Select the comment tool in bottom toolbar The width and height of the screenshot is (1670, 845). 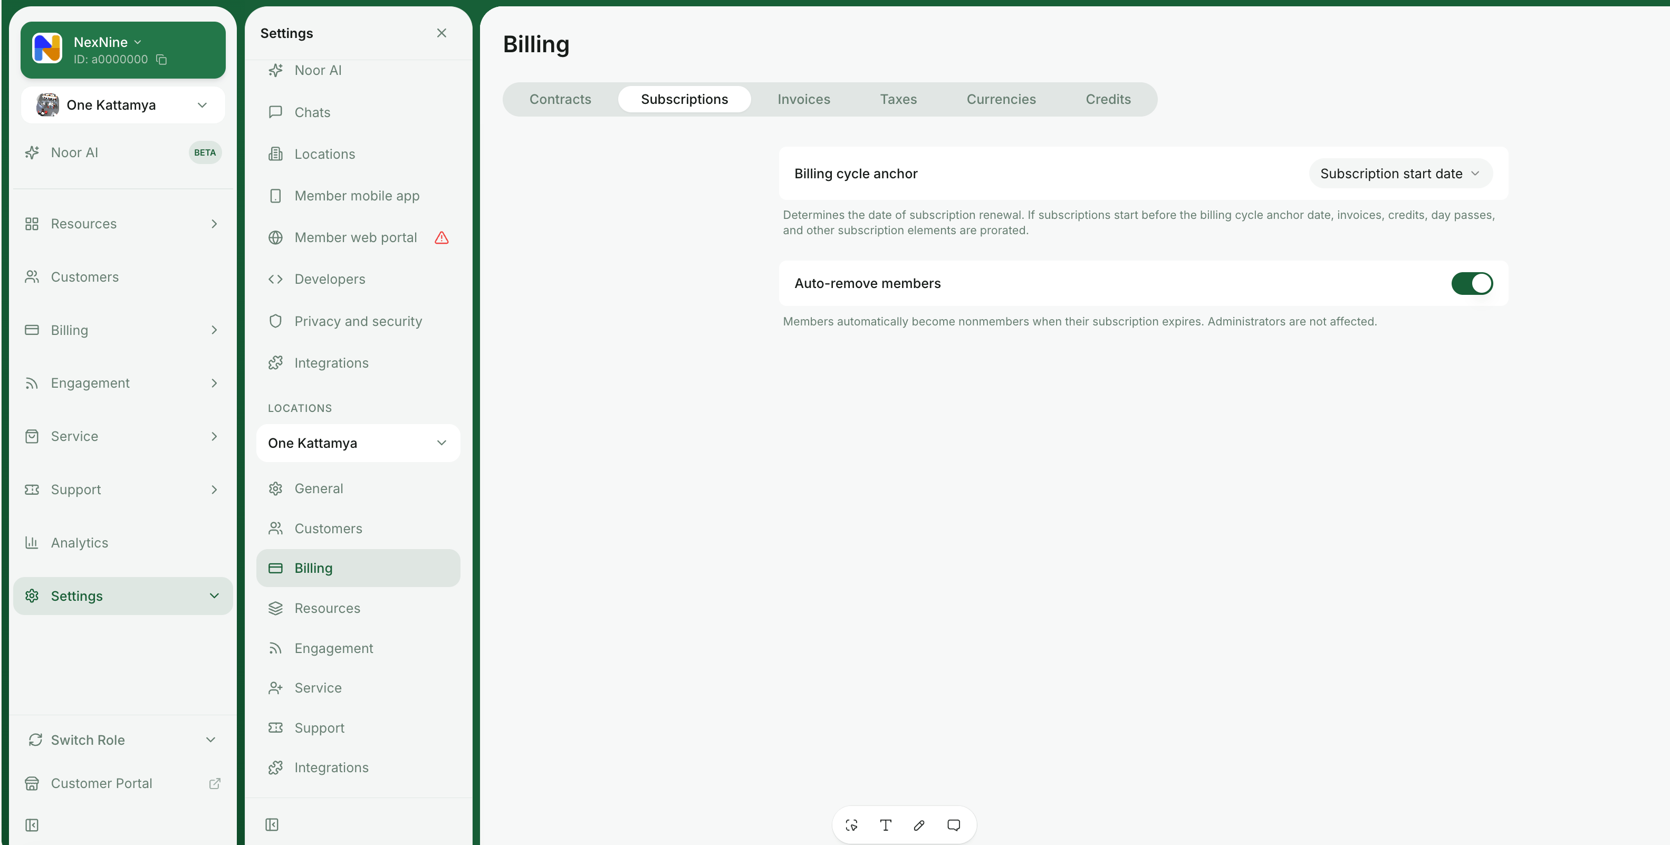pyautogui.click(x=954, y=825)
